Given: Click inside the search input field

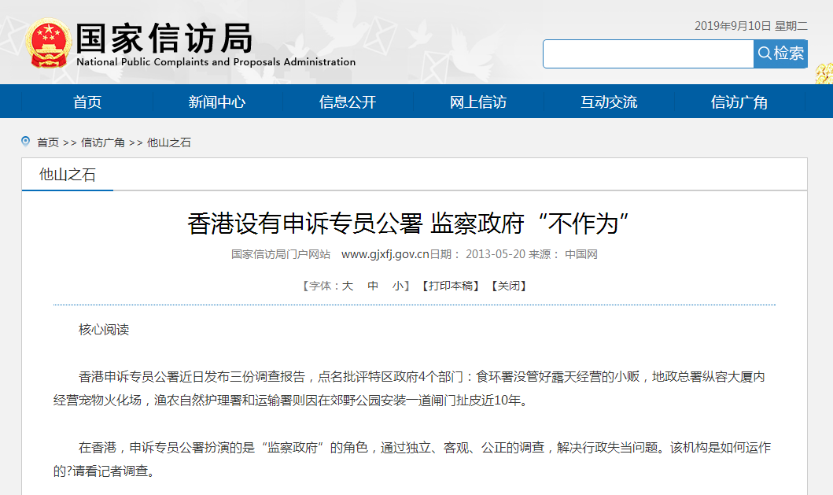Looking at the screenshot, I should (x=648, y=54).
